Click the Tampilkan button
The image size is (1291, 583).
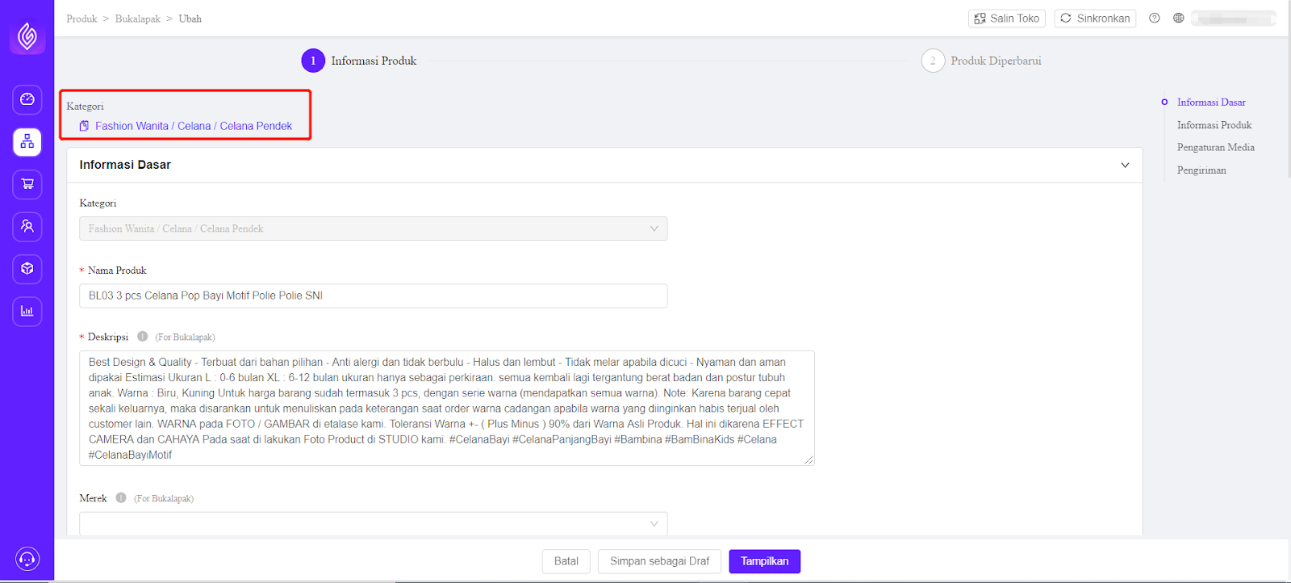tap(764, 561)
